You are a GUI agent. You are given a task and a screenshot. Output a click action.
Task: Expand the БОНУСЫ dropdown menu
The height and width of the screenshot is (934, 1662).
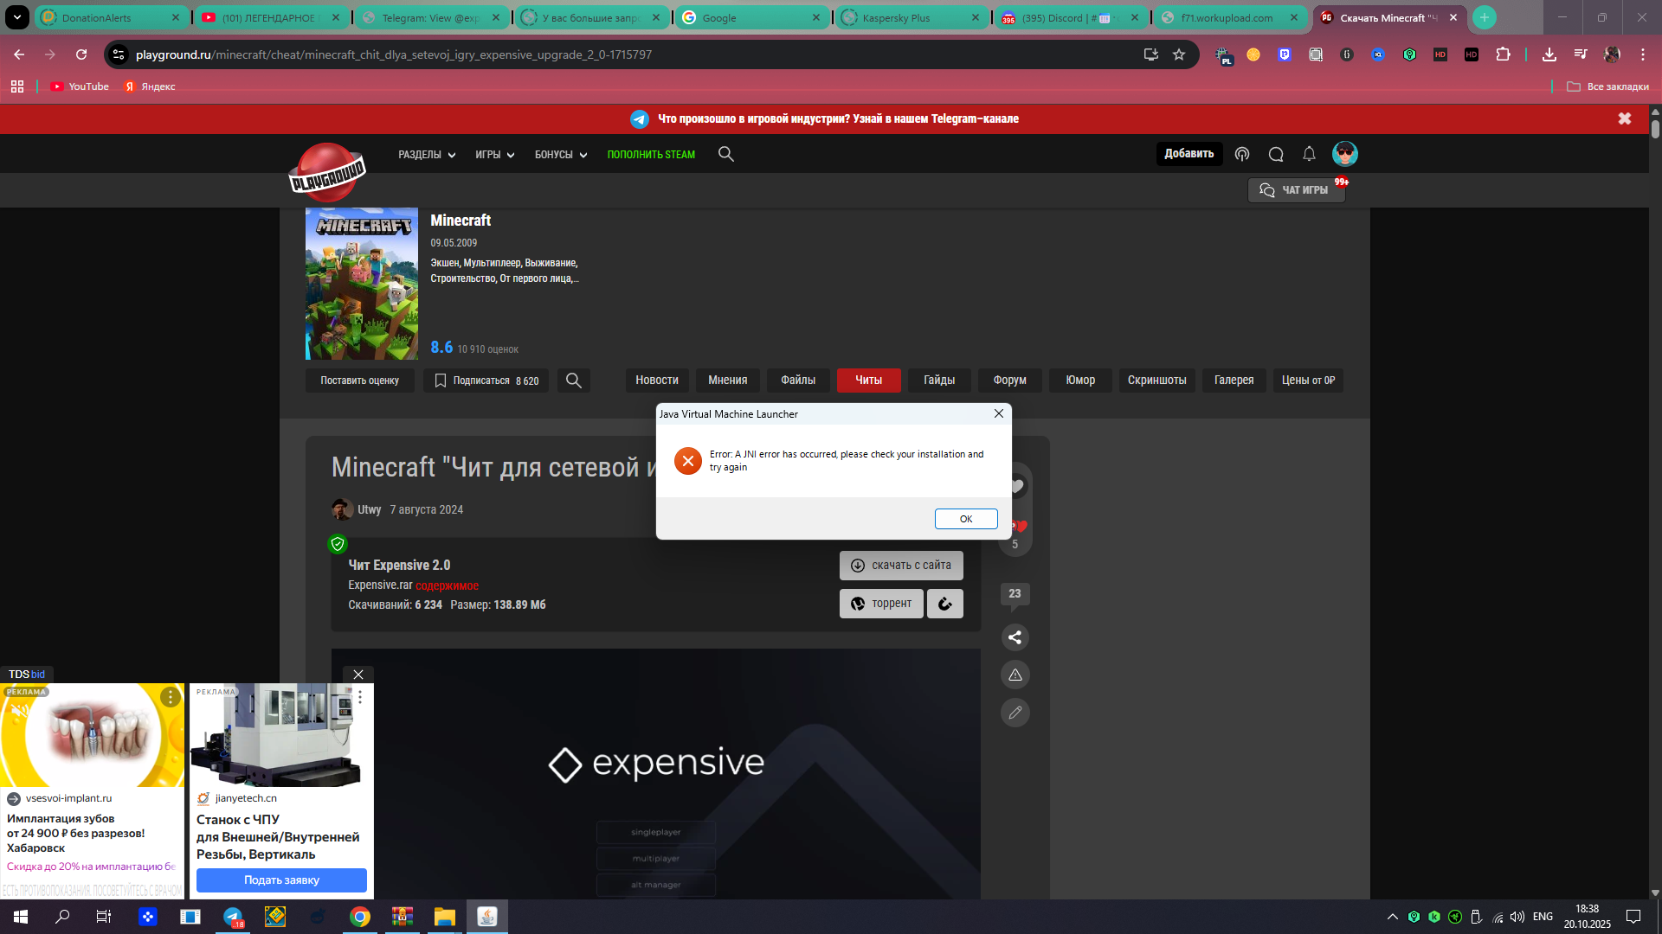tap(560, 155)
